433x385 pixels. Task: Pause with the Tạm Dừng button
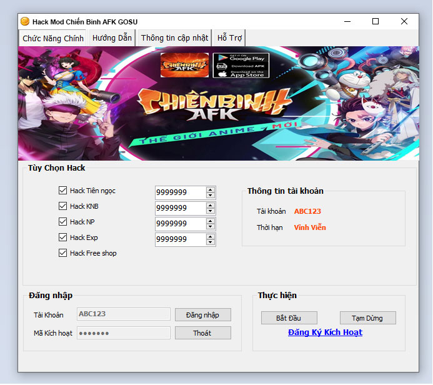pos(368,318)
